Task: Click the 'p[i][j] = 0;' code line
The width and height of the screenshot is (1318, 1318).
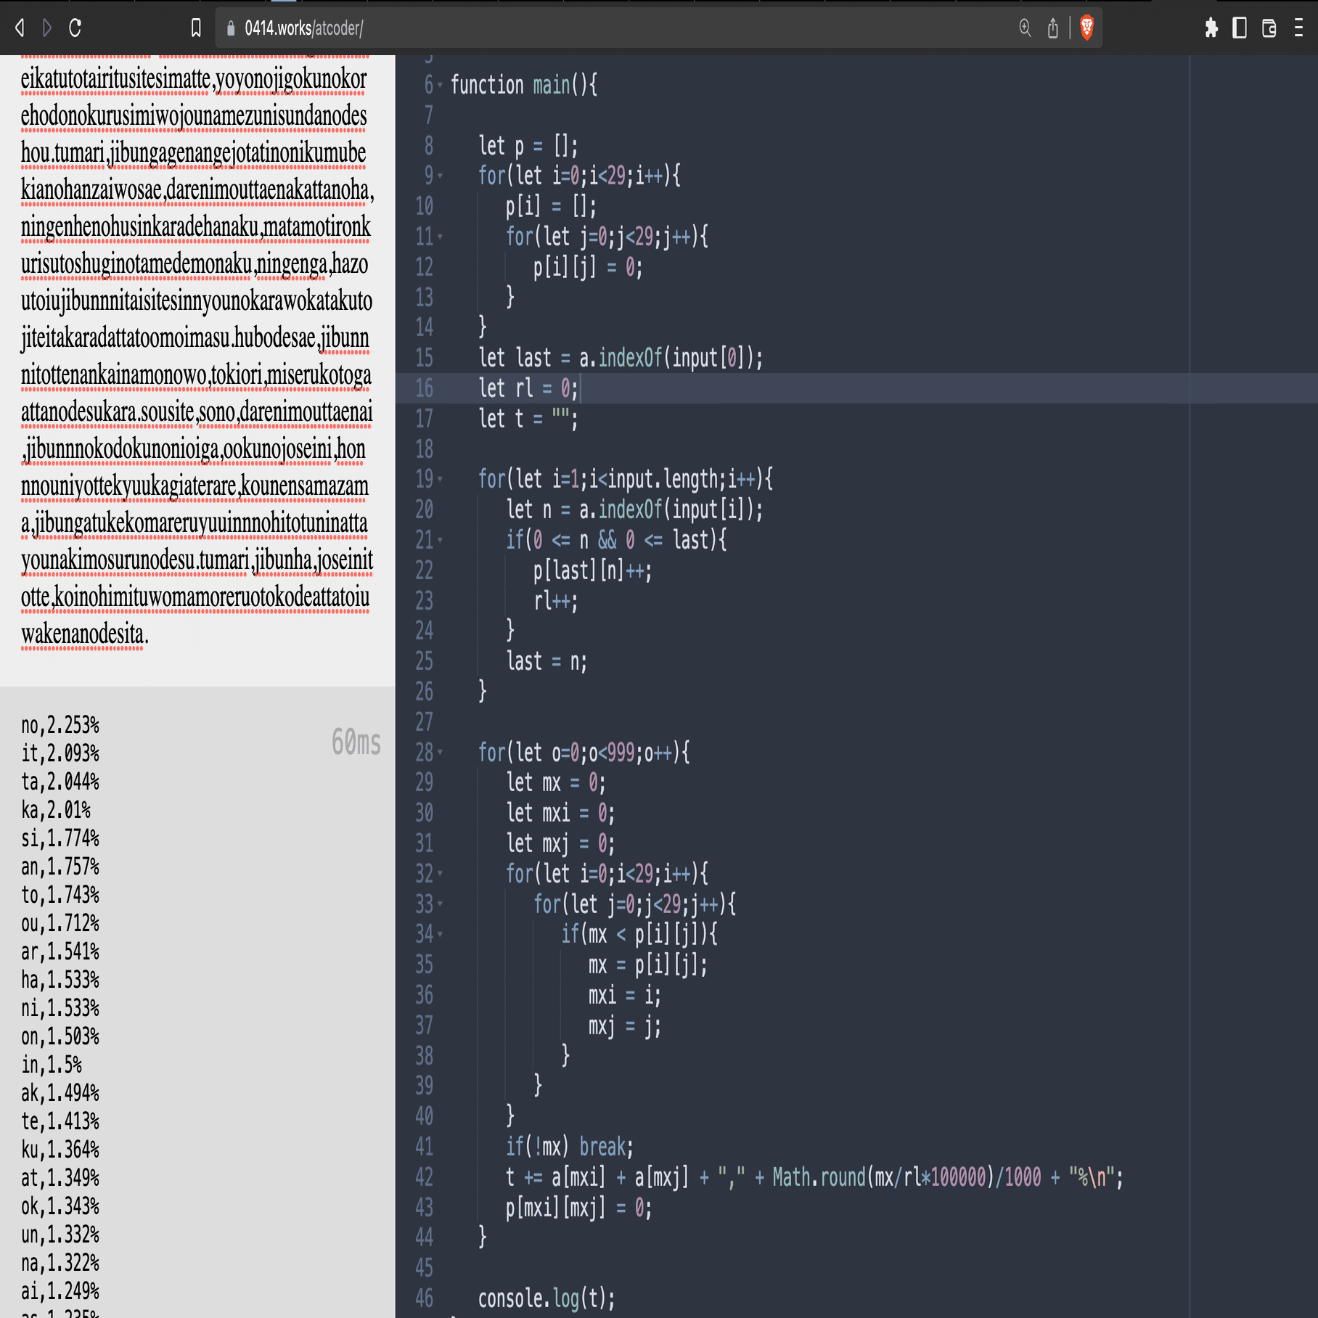Action: pos(588,267)
